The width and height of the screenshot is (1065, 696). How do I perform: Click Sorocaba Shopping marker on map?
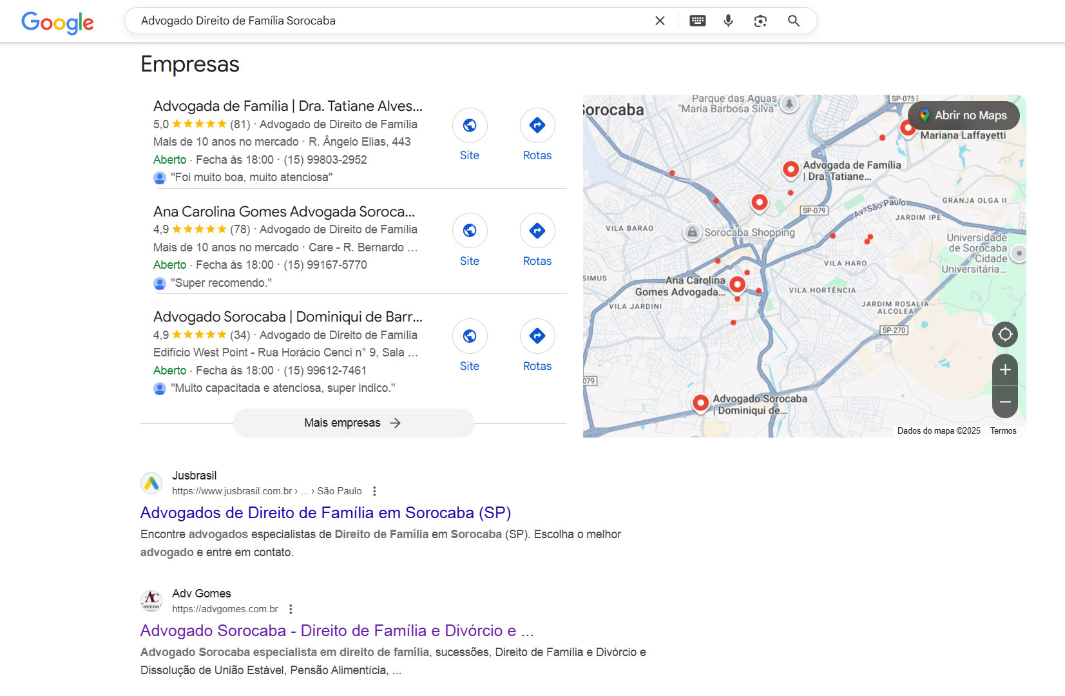692,232
